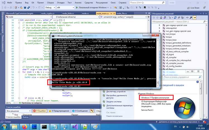Open properties via wrench icon in Solution Explorer
This screenshot has height=130, width=209.
[190, 17]
